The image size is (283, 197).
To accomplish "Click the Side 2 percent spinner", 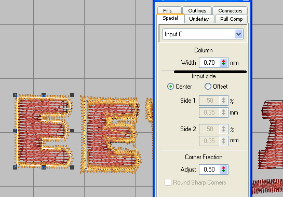I will tap(224, 129).
